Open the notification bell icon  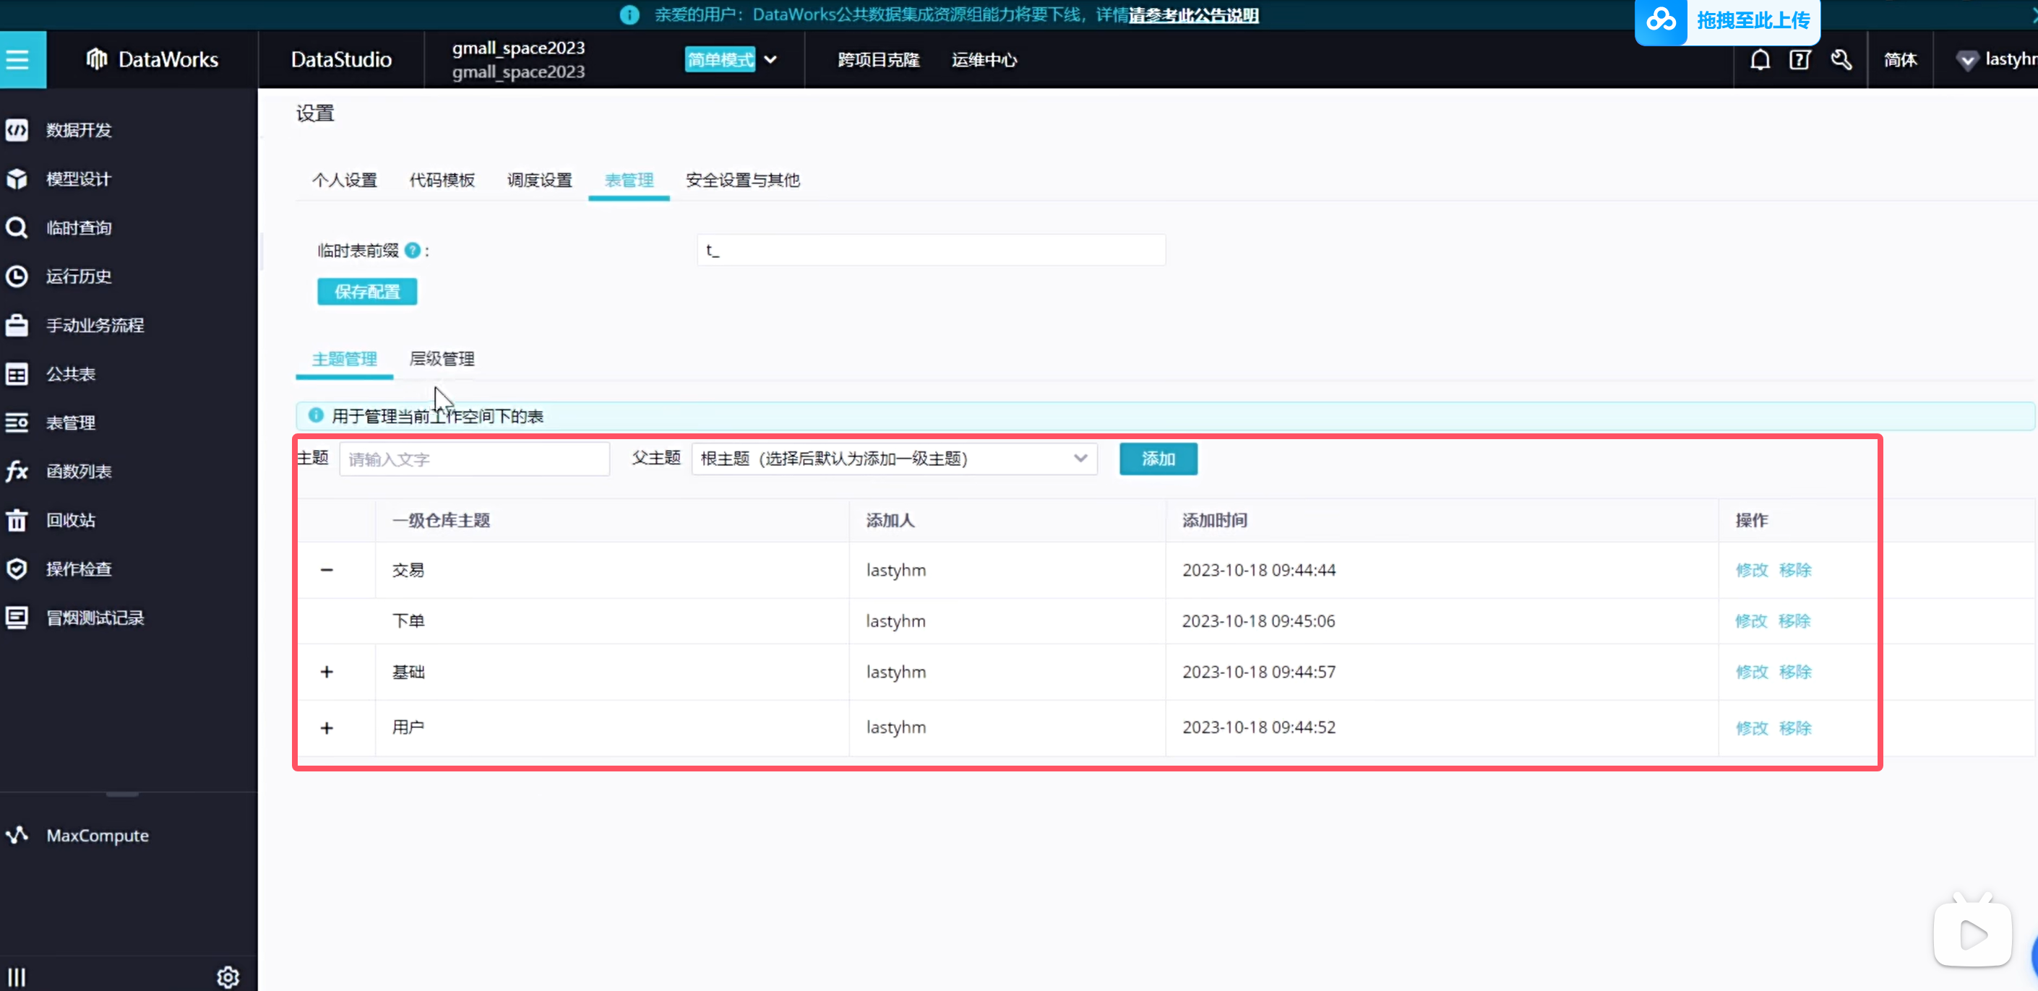pyautogui.click(x=1760, y=59)
